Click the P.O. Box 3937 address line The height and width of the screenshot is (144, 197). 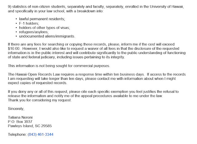coord(20,122)
